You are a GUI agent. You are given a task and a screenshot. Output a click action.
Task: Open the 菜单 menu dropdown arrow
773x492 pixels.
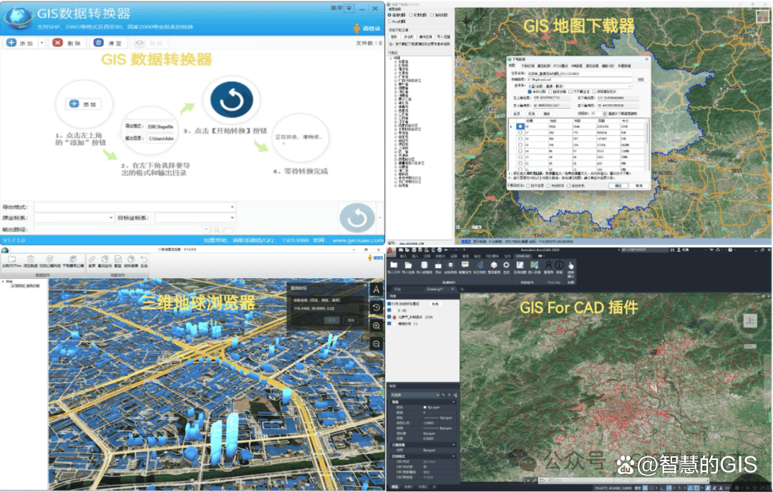point(349,8)
